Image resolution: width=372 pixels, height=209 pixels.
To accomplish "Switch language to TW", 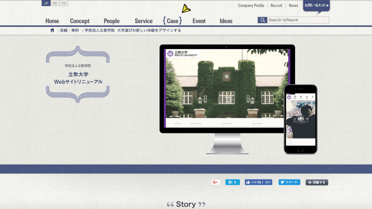I will (x=64, y=3).
